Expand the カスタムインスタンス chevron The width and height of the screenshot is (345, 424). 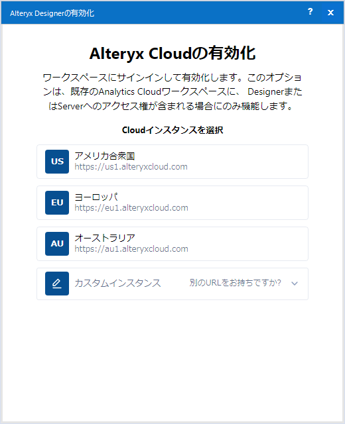coord(295,284)
